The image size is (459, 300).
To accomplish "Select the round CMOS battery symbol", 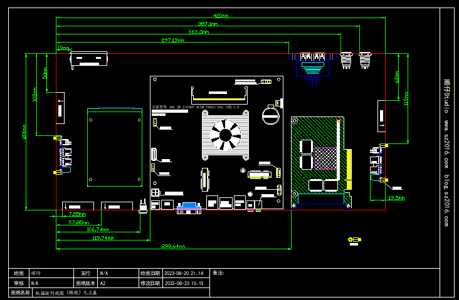I will click(x=270, y=115).
